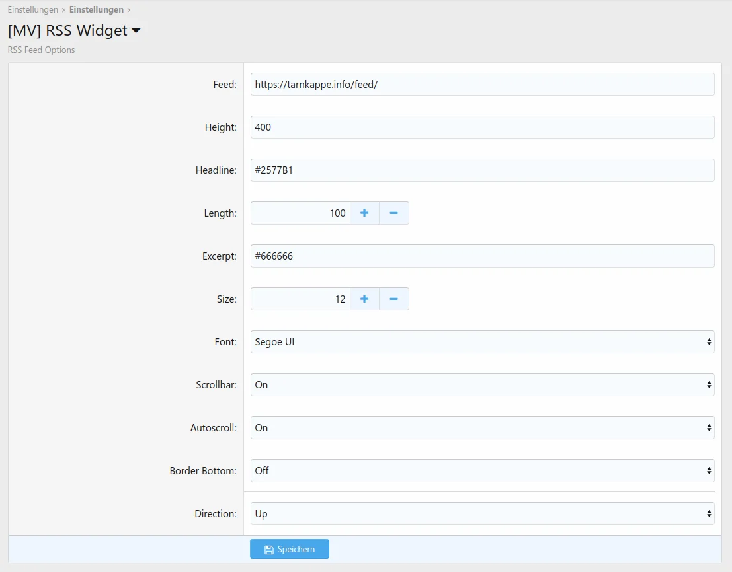Screen dimensions: 732x572
Task: Change the Direction dropdown set to Up
Action: coord(482,514)
